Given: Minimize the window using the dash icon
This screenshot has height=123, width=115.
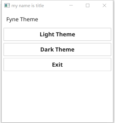Looking at the screenshot, I should (71, 5).
